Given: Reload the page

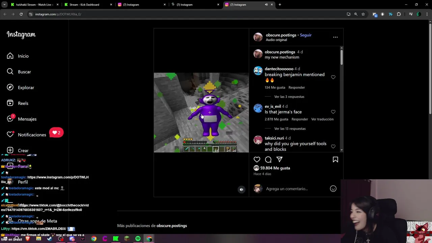Looking at the screenshot, I should tap(21, 14).
